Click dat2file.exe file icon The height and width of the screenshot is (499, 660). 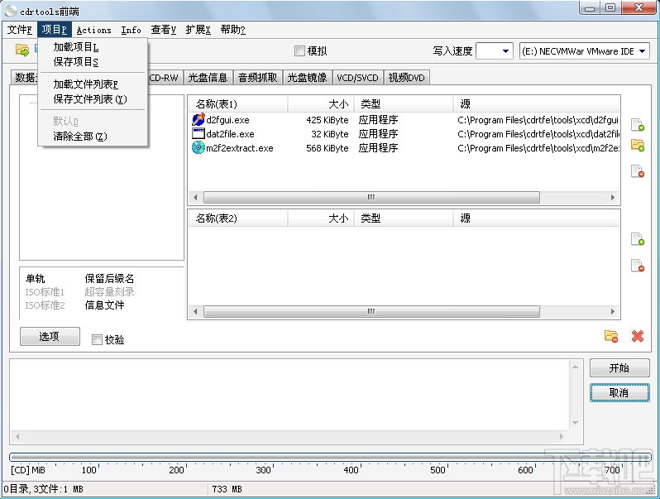click(198, 133)
